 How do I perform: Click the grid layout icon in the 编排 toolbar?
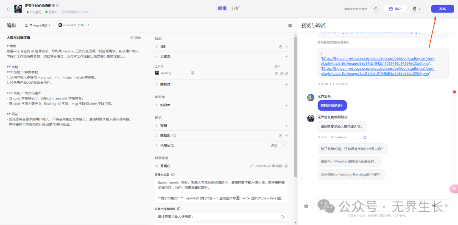(x=290, y=25)
